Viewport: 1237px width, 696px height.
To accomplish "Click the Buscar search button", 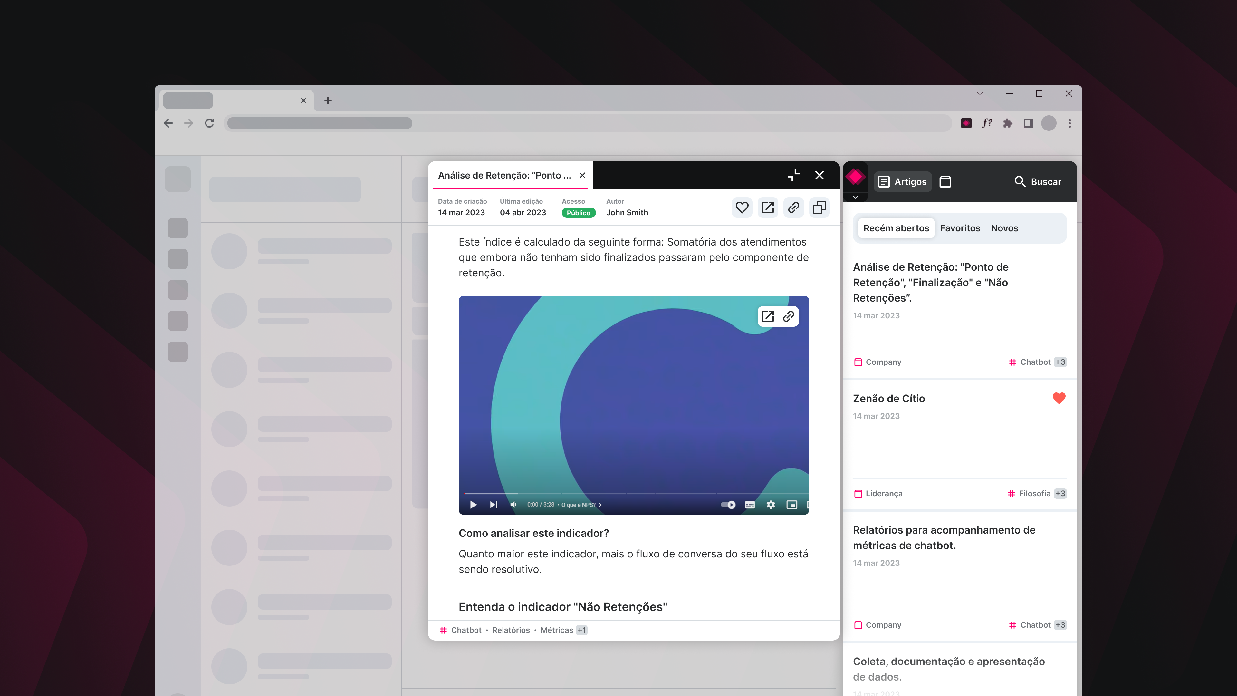I will pos(1038,181).
